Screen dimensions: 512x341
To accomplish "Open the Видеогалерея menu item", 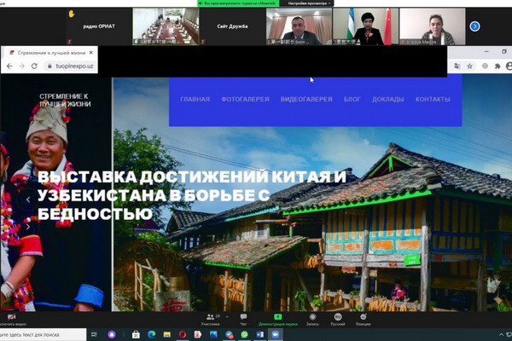I will 306,100.
